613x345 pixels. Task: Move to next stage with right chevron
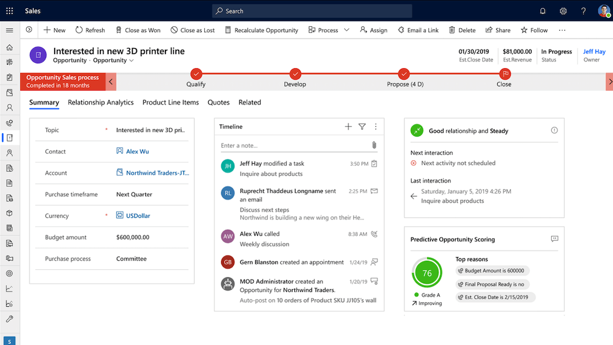coord(610,82)
